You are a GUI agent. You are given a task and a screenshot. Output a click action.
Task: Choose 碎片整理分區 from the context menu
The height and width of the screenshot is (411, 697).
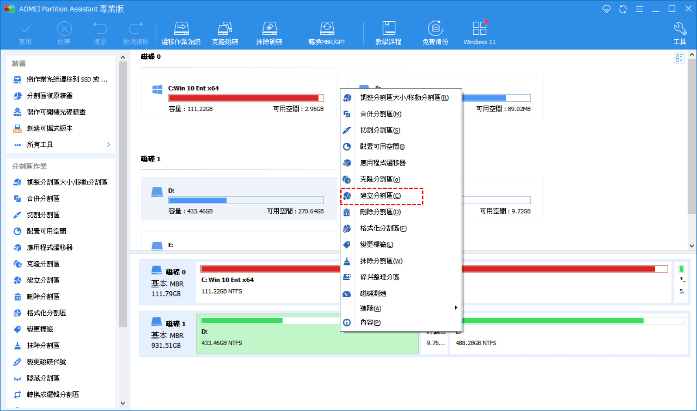point(401,277)
